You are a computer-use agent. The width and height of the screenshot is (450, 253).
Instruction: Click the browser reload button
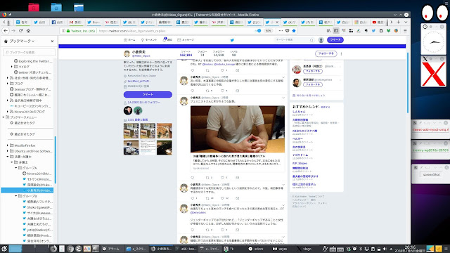(20, 30)
